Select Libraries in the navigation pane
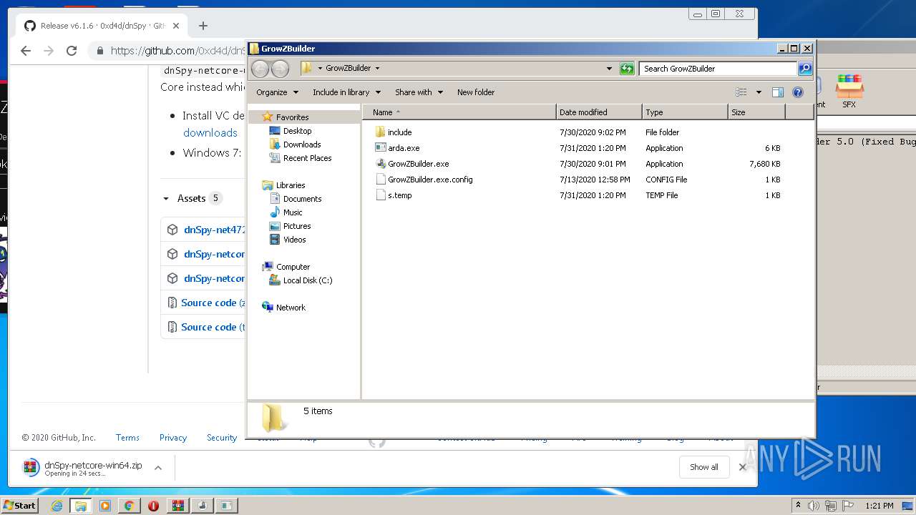 coord(290,185)
